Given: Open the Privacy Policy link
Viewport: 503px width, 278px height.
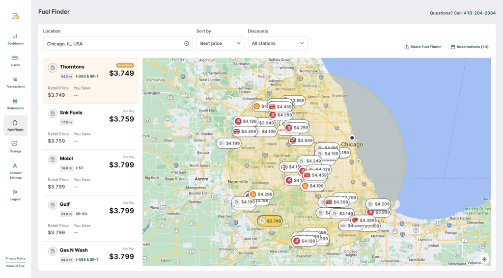Looking at the screenshot, I should pos(15,258).
